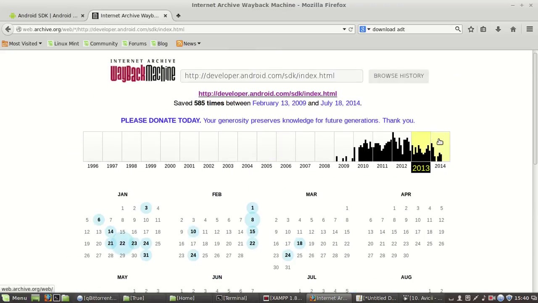The width and height of the screenshot is (538, 303).
Task: Open the downloads arrow icon
Action: point(498,29)
